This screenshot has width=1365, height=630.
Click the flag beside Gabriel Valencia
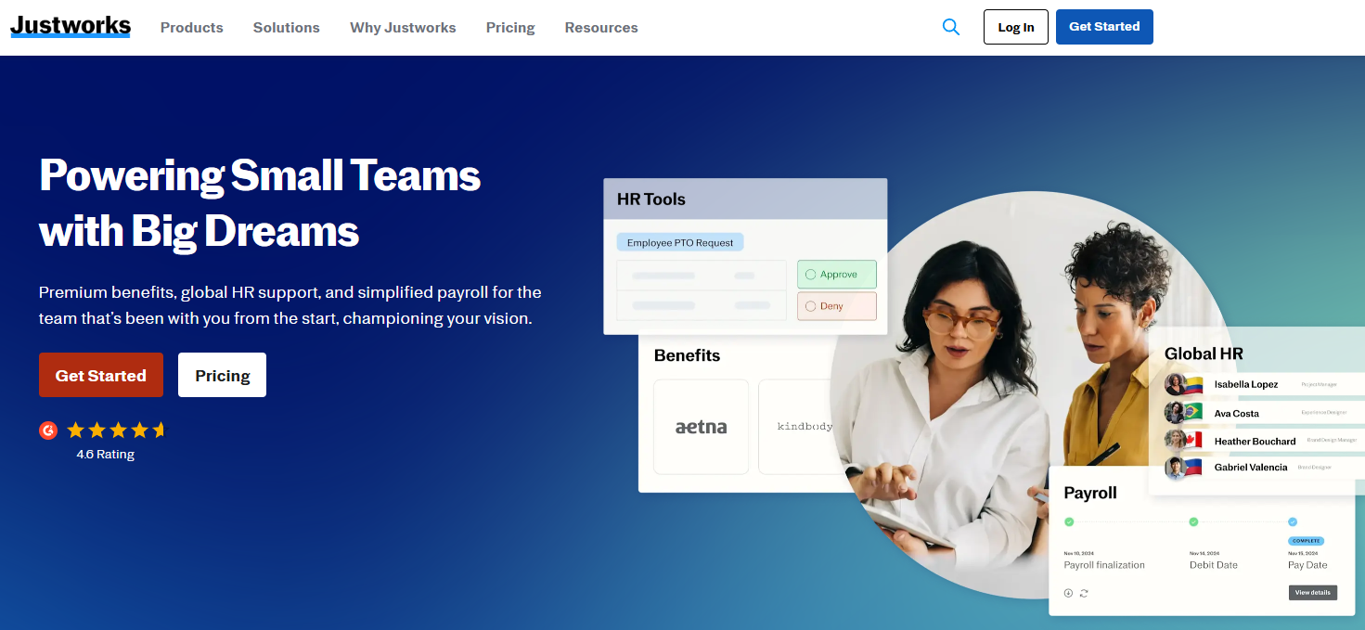1192,467
